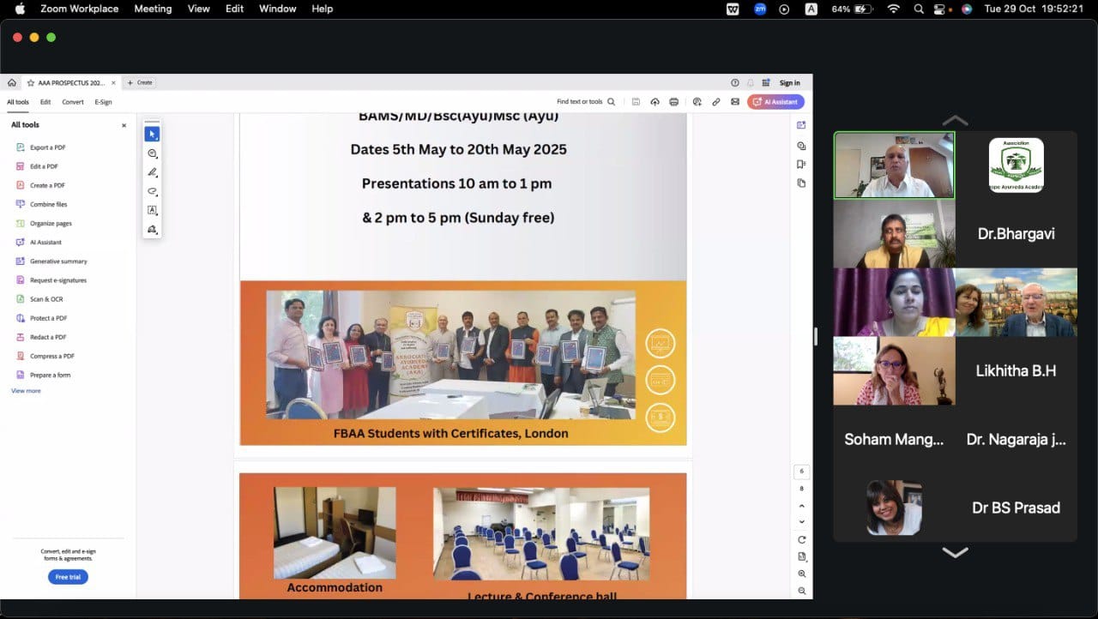
Task: Open the bookmarks panel icon
Action: (x=801, y=165)
